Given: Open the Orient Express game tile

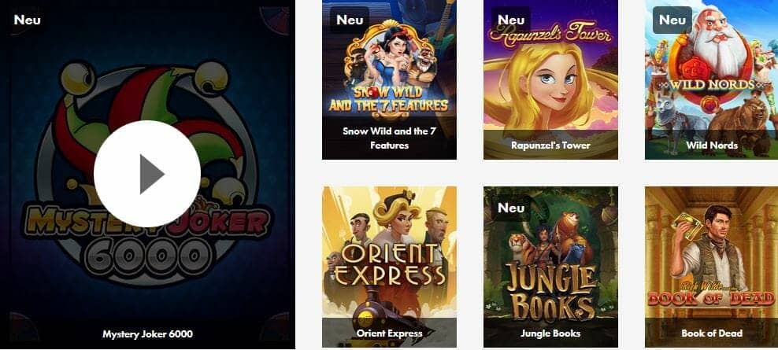Looking at the screenshot, I should [x=389, y=267].
